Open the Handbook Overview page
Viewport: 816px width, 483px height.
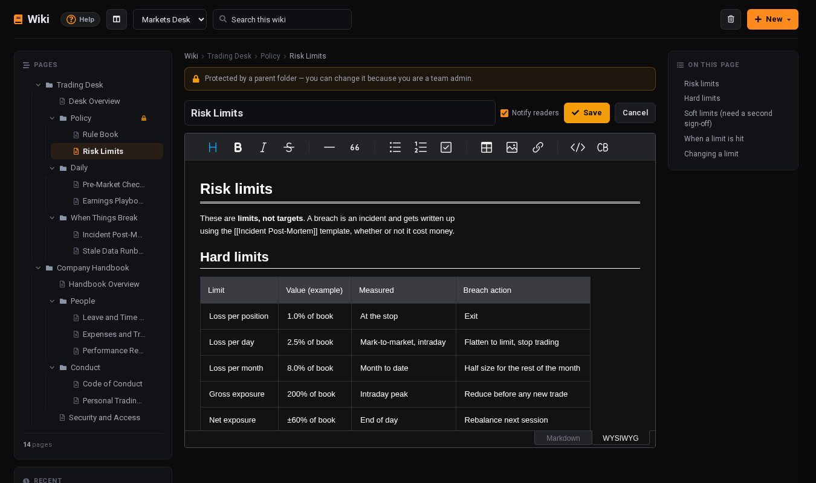(x=104, y=284)
